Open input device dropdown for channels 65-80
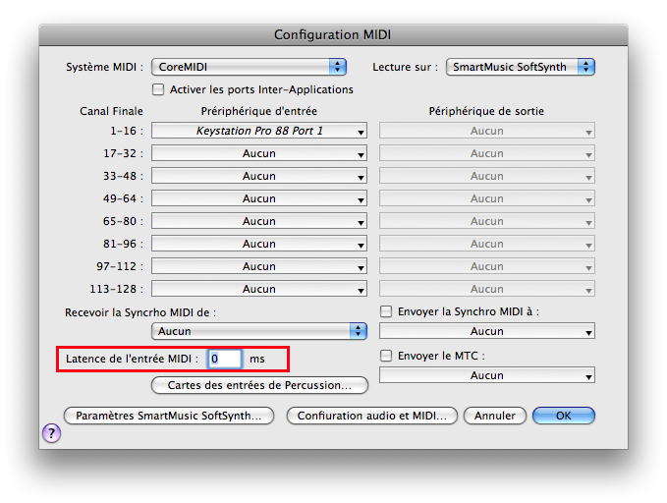 (259, 221)
